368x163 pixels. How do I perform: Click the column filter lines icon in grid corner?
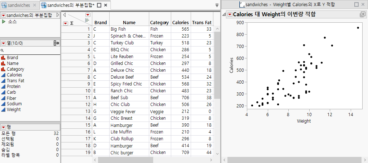tap(87, 20)
